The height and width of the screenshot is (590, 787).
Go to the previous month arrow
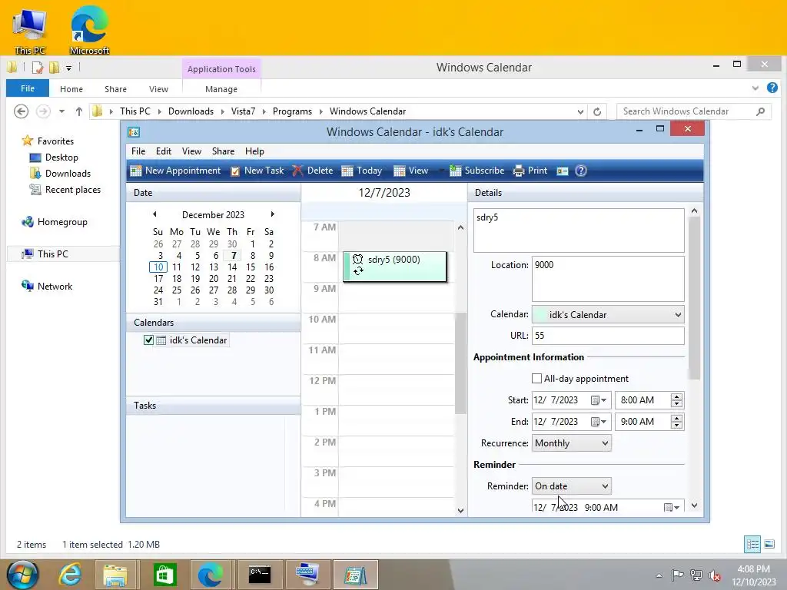tap(154, 214)
